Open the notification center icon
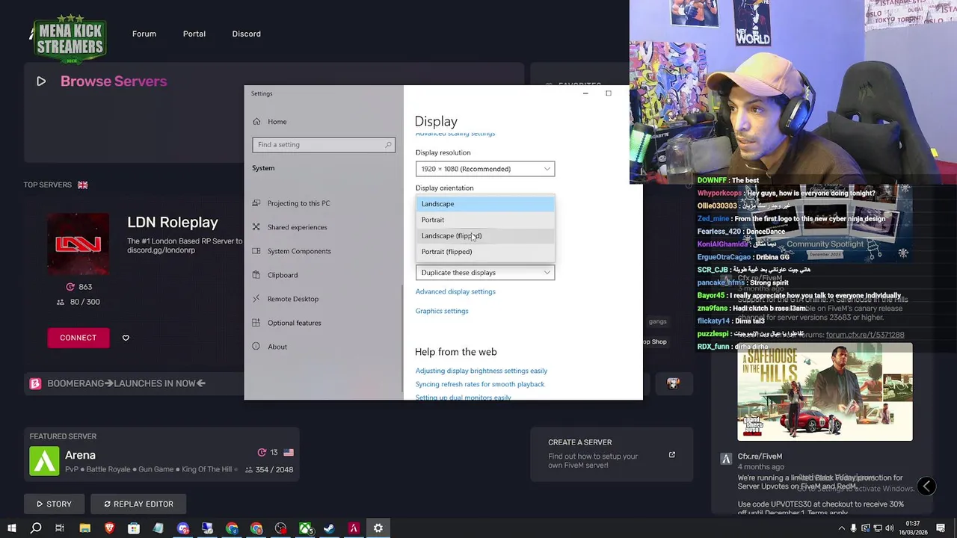957x538 pixels. coord(942,528)
